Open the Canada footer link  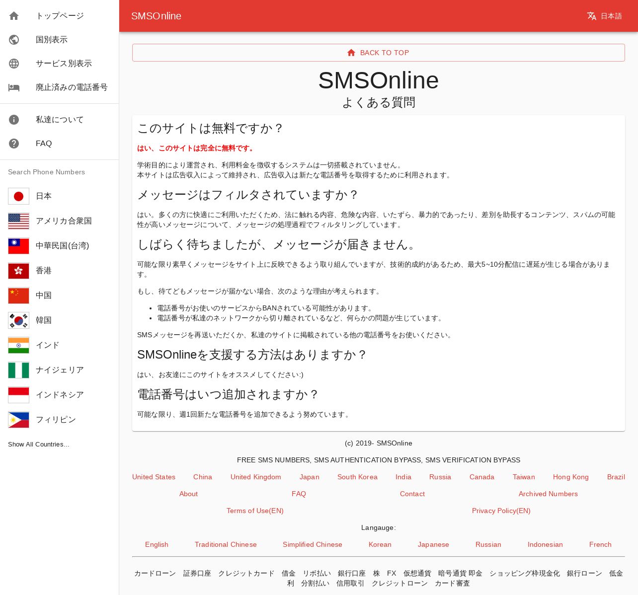pyautogui.click(x=482, y=477)
